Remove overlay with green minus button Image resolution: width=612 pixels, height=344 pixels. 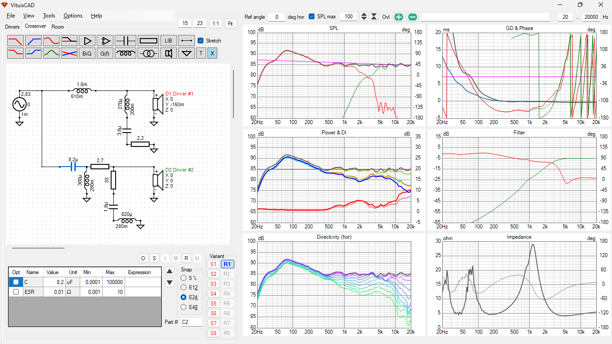point(413,17)
